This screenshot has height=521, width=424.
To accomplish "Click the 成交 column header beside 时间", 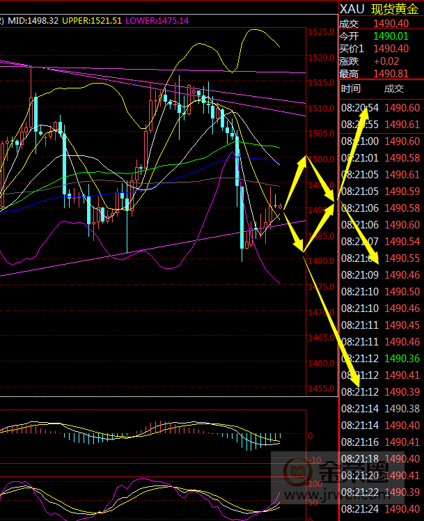I will coord(394,89).
